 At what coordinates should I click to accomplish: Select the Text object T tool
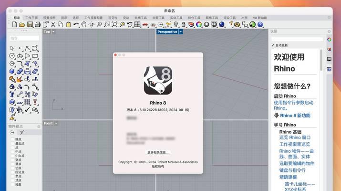pyautogui.click(x=12, y=94)
